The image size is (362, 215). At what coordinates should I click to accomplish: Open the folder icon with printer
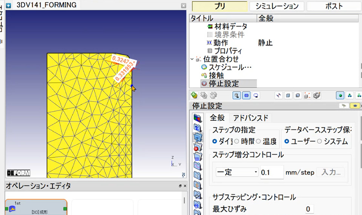click(198, 204)
